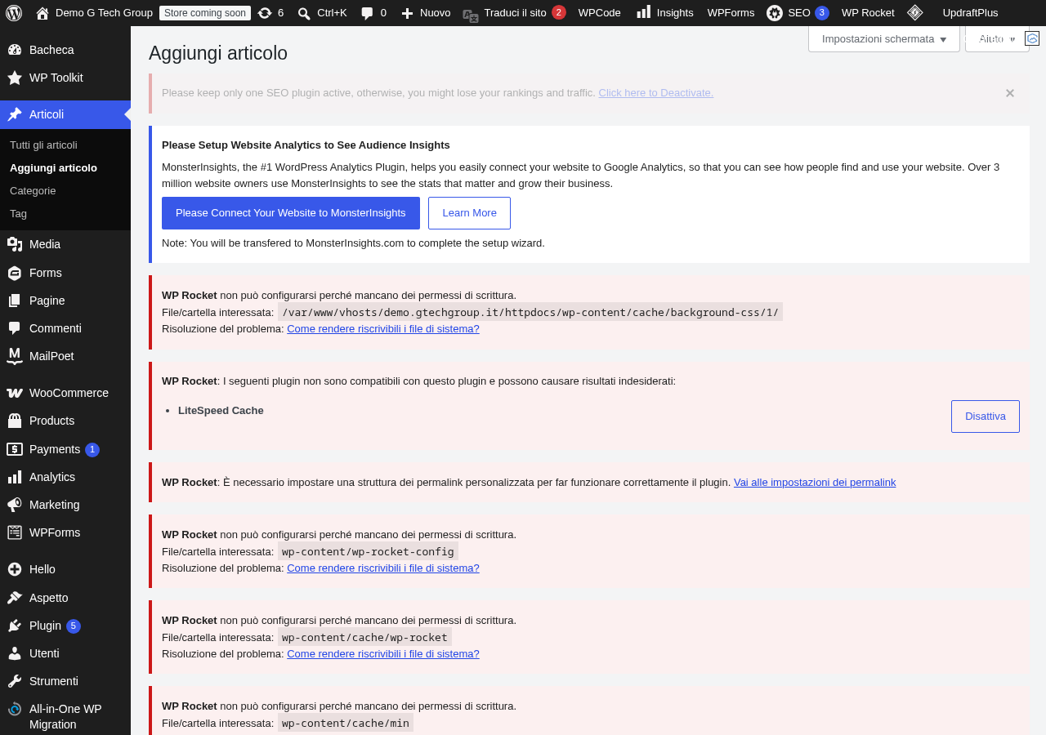
Task: Open the Tag submenu item
Action: pyautogui.click(x=18, y=213)
